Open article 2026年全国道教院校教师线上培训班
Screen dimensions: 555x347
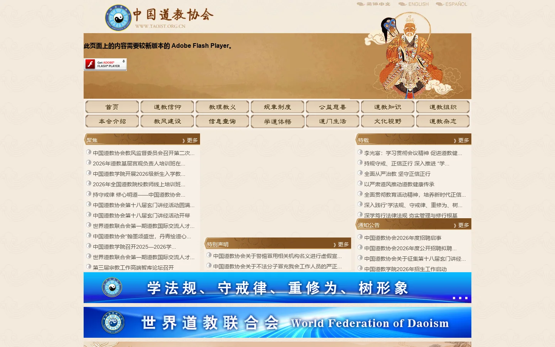tap(139, 184)
